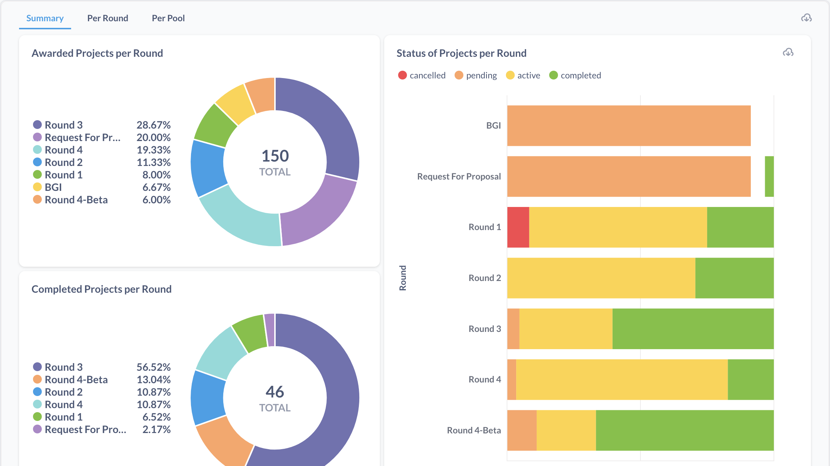Click the green completed segment for Round 1
Image resolution: width=830 pixels, height=466 pixels.
tap(741, 227)
